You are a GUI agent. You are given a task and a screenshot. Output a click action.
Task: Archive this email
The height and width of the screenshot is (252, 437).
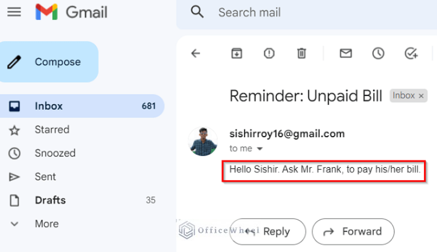236,53
